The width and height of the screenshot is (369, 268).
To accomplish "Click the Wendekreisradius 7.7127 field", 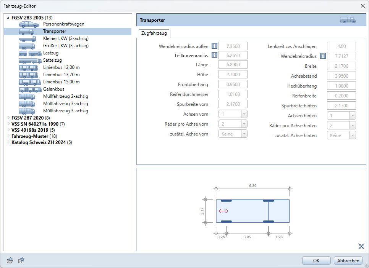I will pyautogui.click(x=341, y=56).
